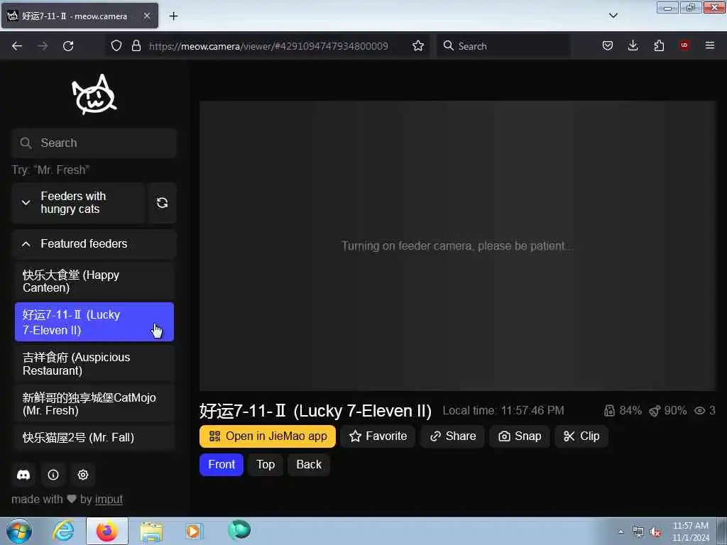Click the shield tracking protection icon
The width and height of the screenshot is (727, 545).
pos(116,45)
